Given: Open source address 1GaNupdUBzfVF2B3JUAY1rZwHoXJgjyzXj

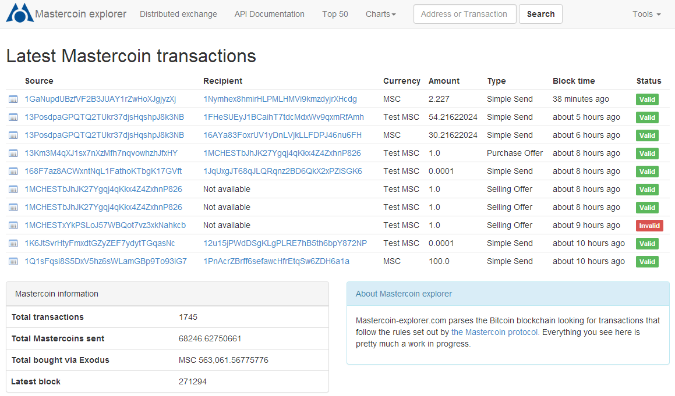Looking at the screenshot, I should click(x=100, y=99).
